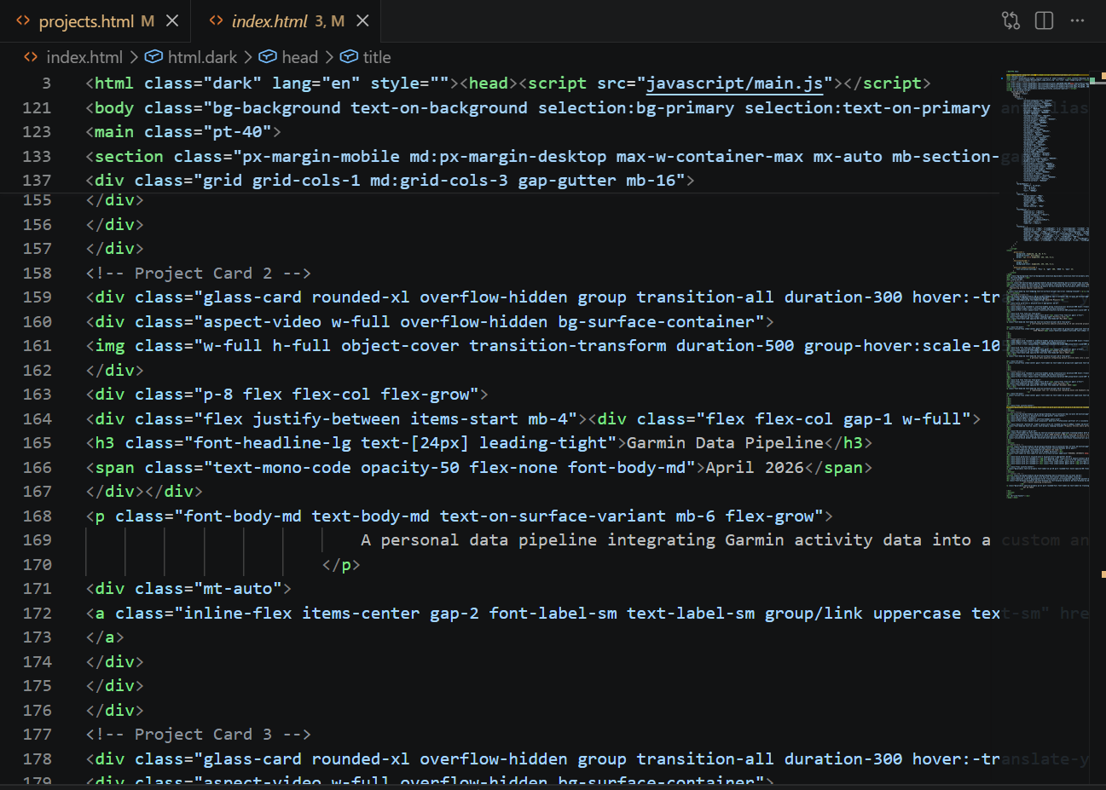
Task: Click the 'Project Card 3' comment
Action: tap(198, 735)
